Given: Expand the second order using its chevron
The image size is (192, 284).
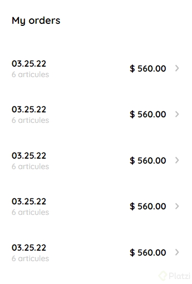Looking at the screenshot, I should click(177, 114).
